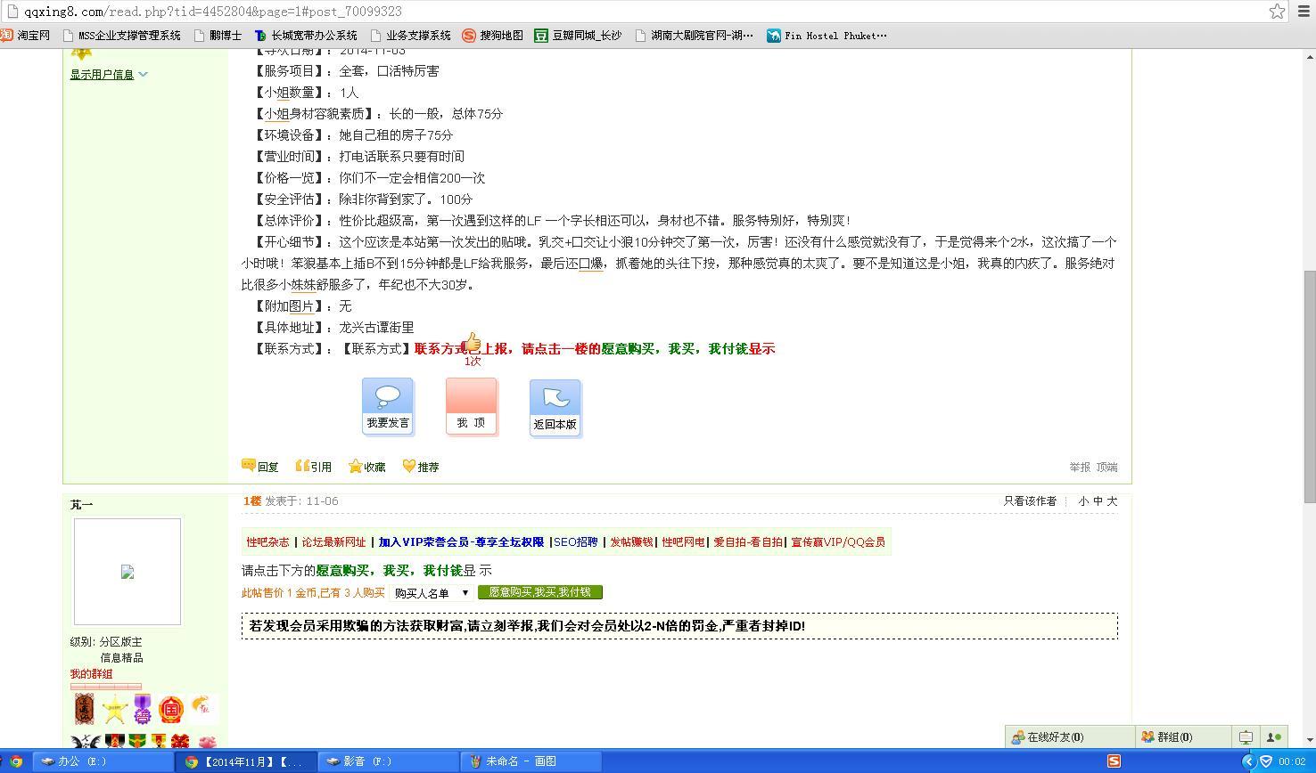This screenshot has height=773, width=1316.
Task: Click the 返回本版 flag button
Action: pyautogui.click(x=555, y=409)
